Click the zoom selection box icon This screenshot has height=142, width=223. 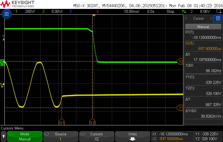coord(218,11)
